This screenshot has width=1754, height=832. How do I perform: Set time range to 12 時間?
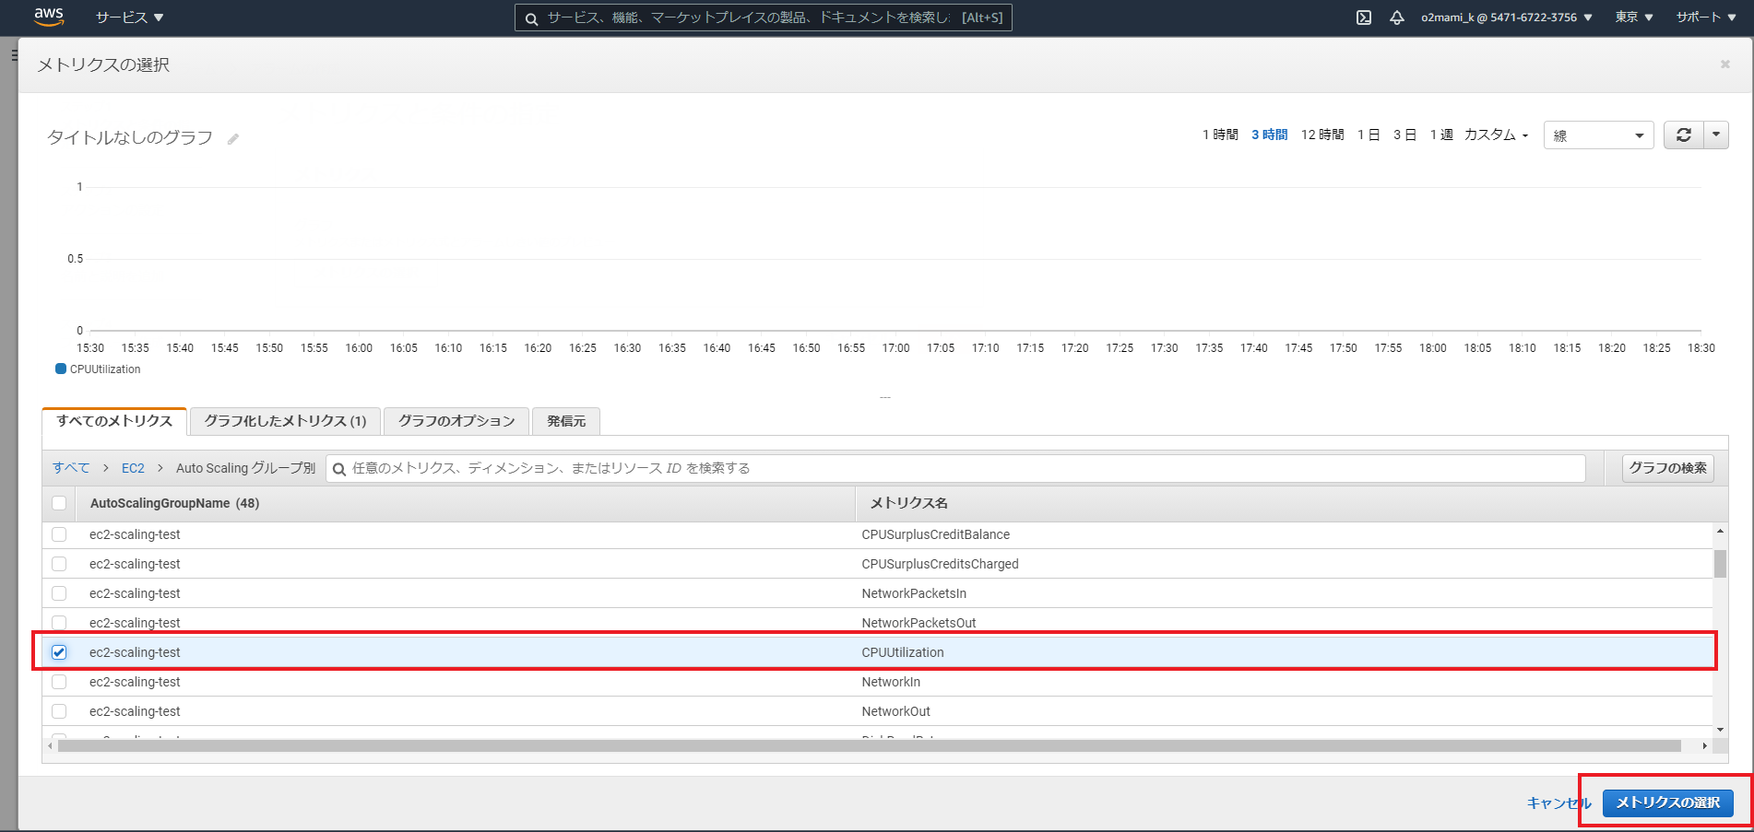click(1322, 135)
